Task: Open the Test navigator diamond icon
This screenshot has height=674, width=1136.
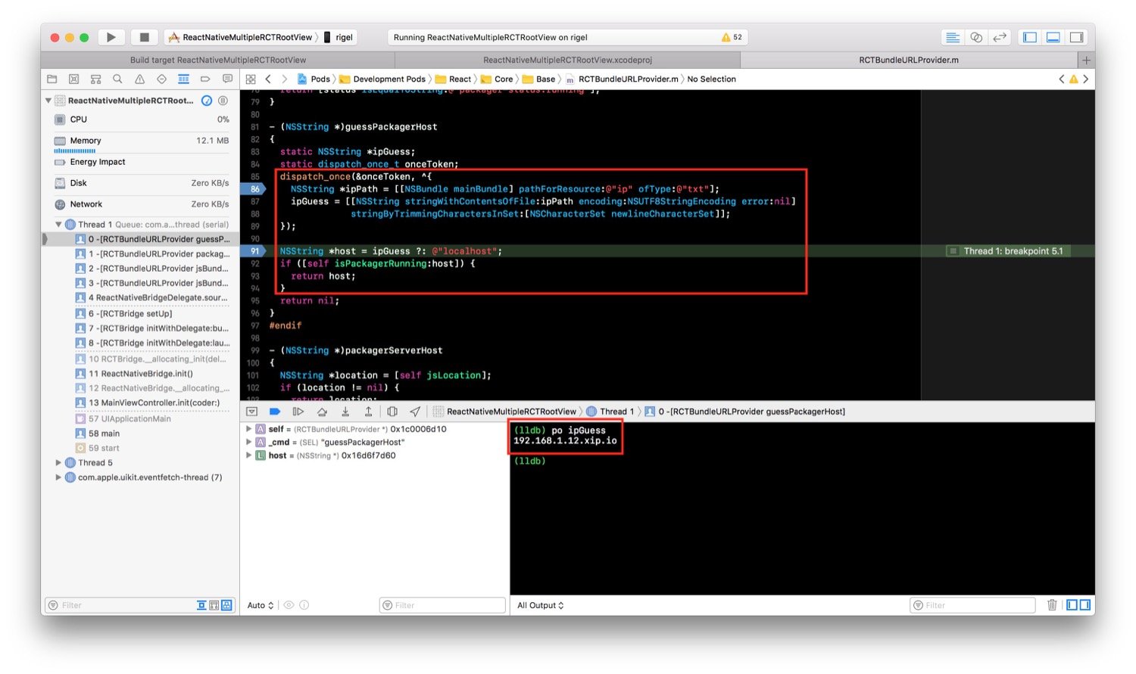Action: [161, 79]
